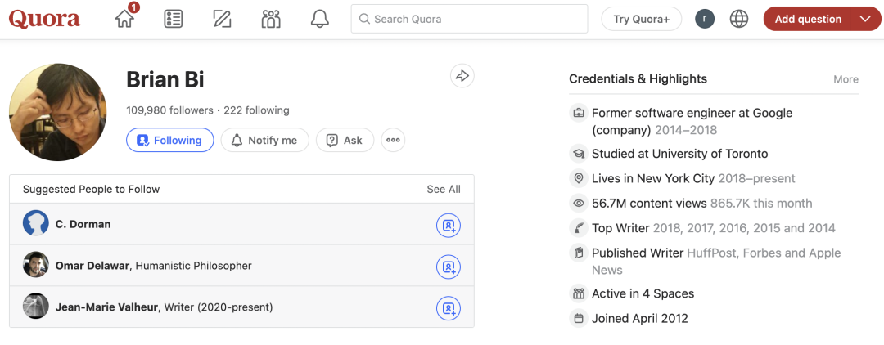Open the Following feed list icon
This screenshot has height=345, width=884.
coord(174,19)
